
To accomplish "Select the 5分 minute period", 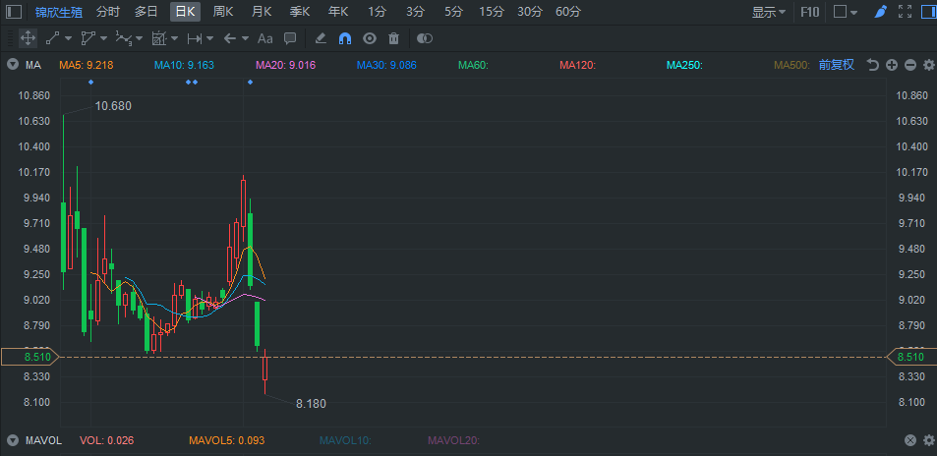I will pyautogui.click(x=453, y=12).
